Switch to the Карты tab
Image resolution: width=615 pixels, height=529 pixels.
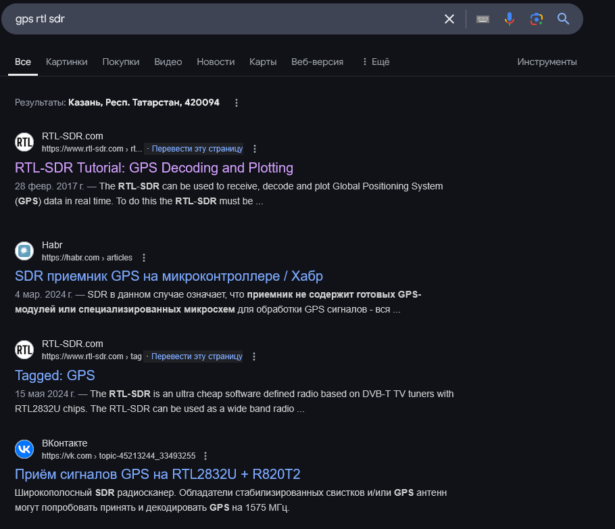click(x=263, y=62)
